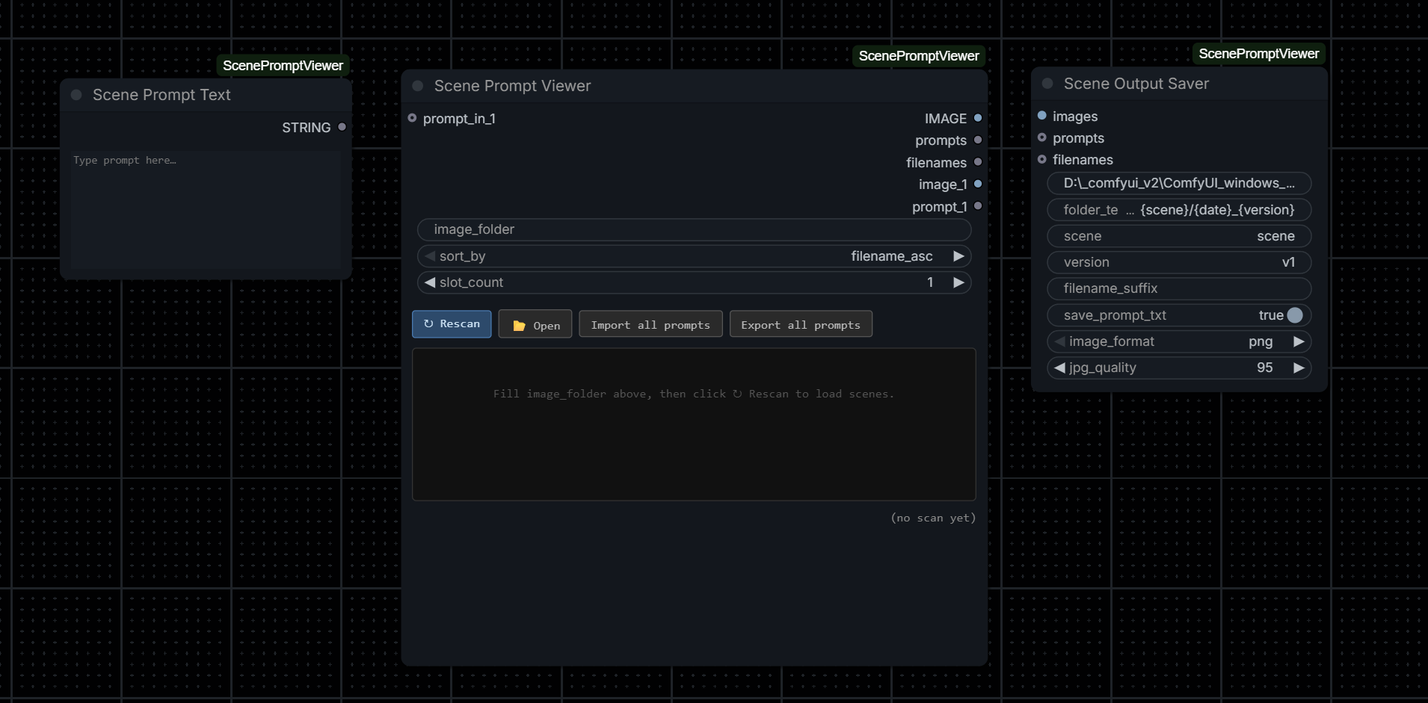Increase slot_count with right arrow

[958, 282]
